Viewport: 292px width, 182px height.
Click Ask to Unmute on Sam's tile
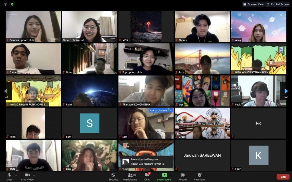point(158,110)
